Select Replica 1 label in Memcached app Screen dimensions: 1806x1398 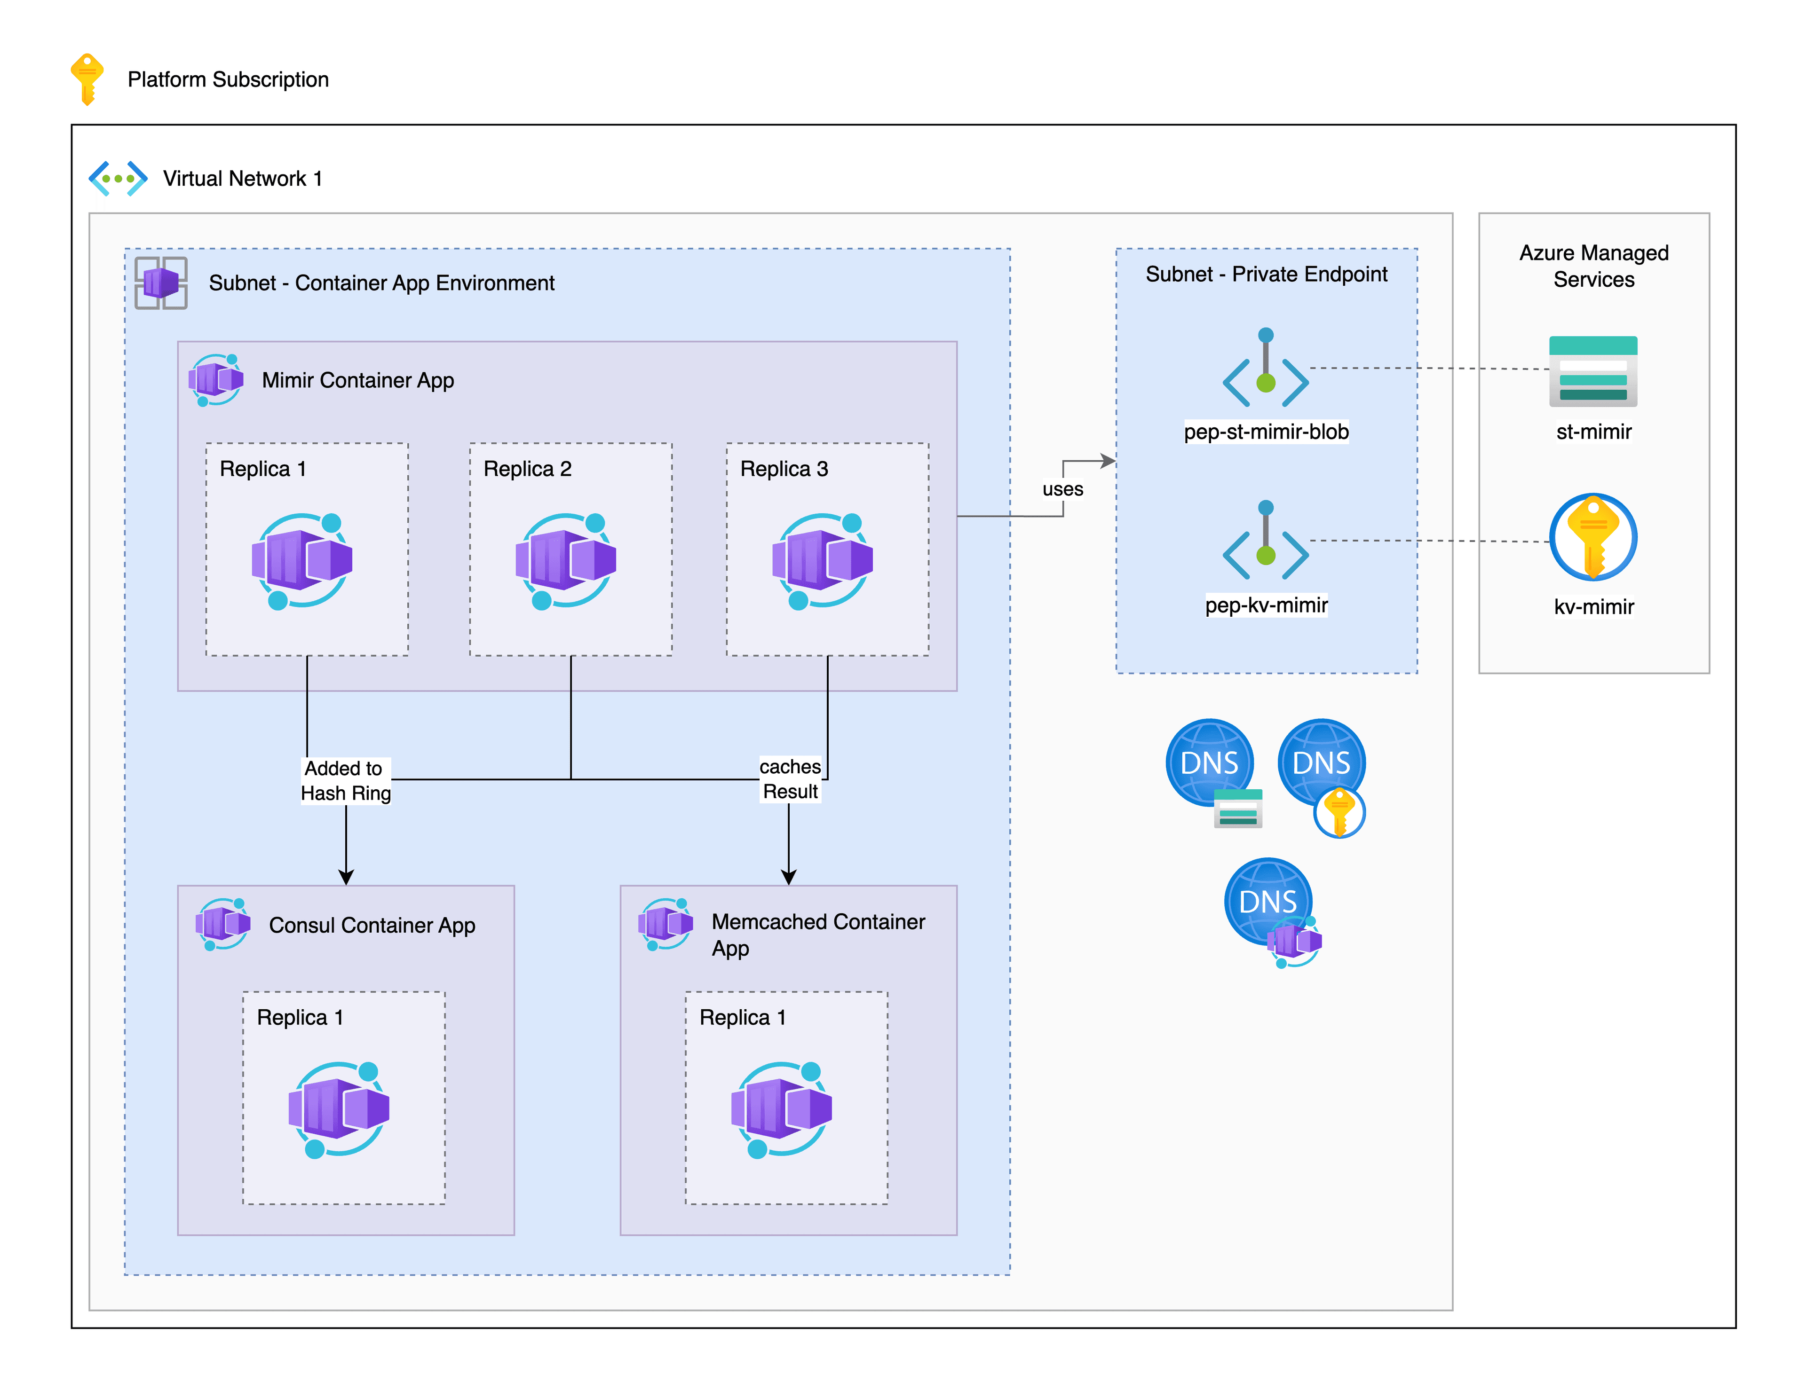743,1017
